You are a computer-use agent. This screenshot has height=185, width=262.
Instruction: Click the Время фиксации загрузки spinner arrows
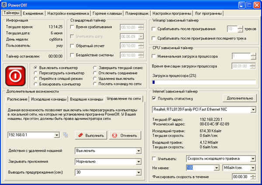[253, 66]
